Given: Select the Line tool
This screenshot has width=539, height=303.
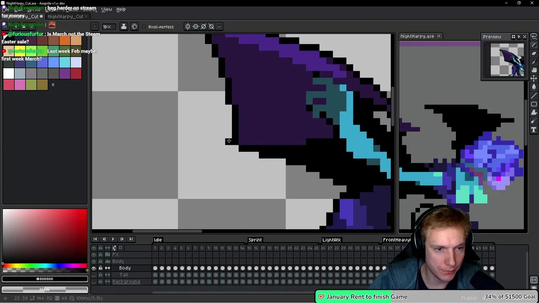Looking at the screenshot, I should [534, 96].
